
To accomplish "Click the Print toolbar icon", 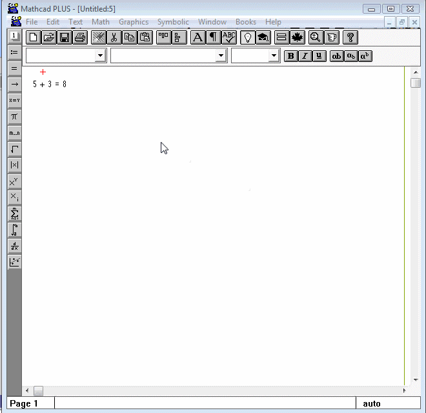I will 80,37.
